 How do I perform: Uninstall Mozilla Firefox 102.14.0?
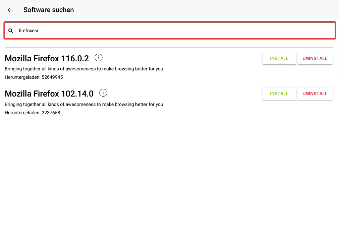pyautogui.click(x=315, y=94)
